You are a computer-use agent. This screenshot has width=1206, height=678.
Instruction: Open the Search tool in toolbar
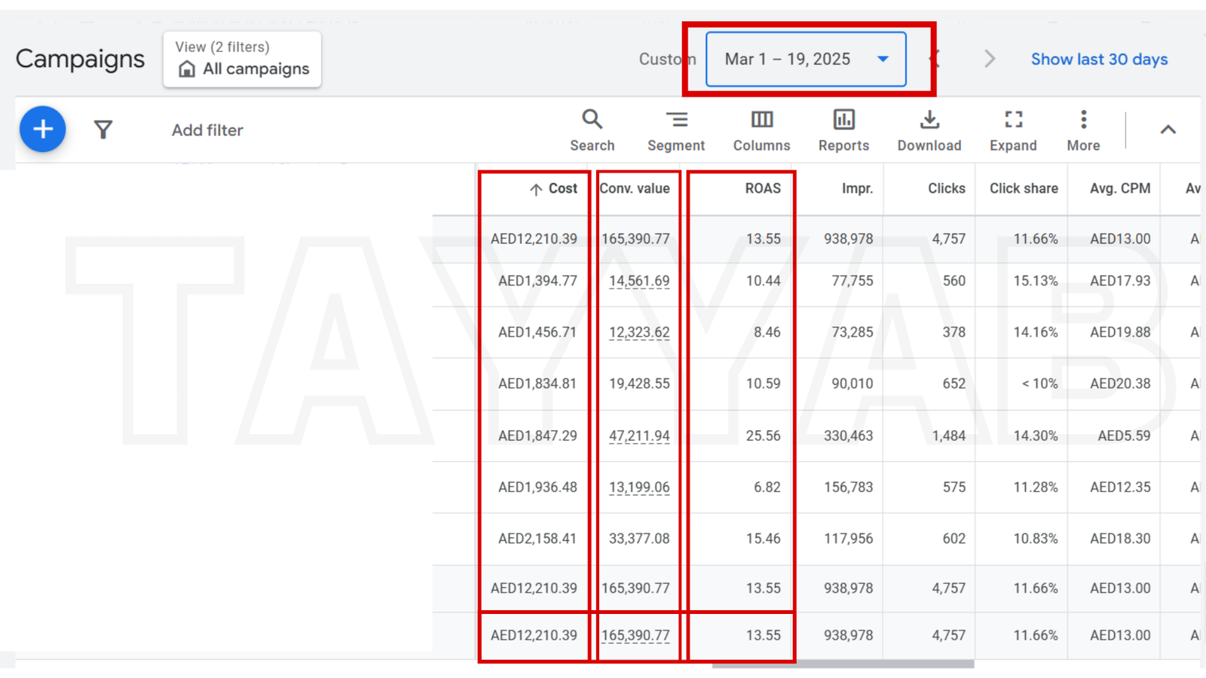click(x=592, y=130)
